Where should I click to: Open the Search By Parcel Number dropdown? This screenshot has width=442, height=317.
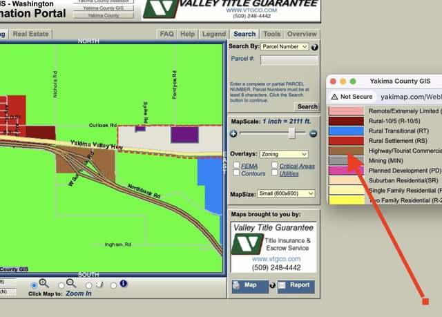coord(285,46)
